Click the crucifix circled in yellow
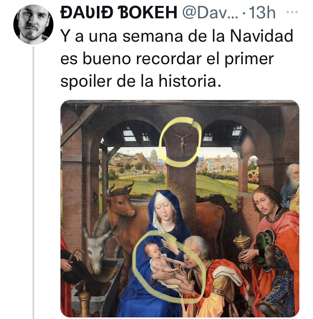The height and width of the screenshot is (319, 313). pos(182,143)
